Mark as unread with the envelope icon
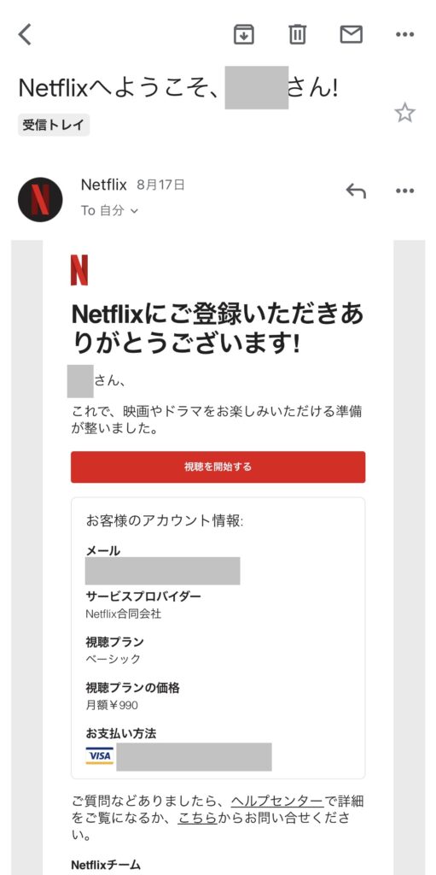Viewport: 436px width, 875px height. (352, 34)
